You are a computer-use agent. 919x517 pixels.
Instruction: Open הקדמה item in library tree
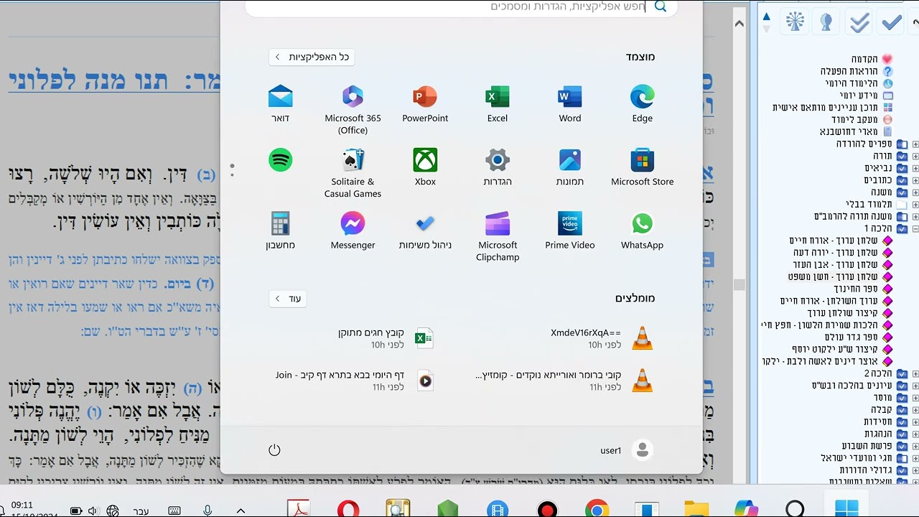(865, 59)
